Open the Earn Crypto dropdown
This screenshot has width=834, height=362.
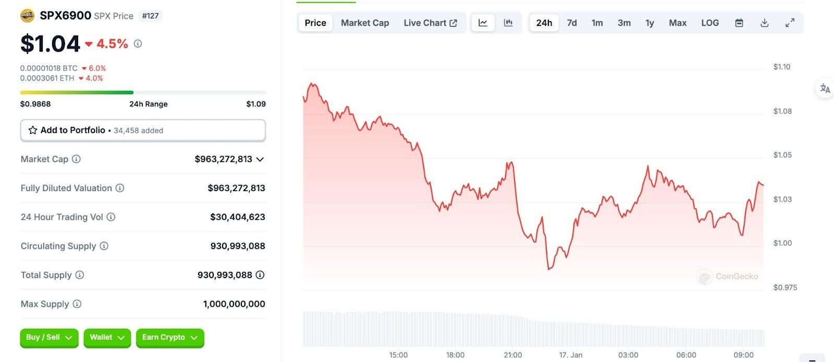169,338
